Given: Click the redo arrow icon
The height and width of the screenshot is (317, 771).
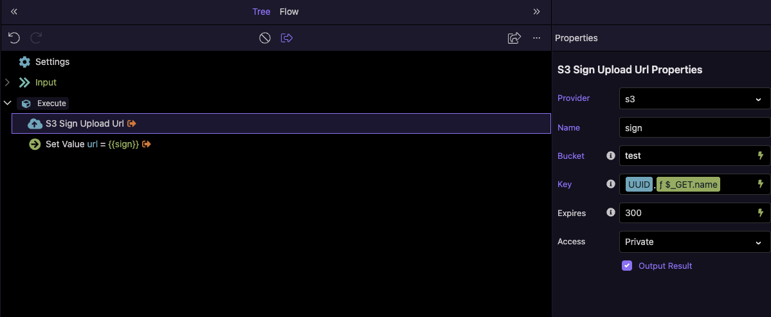Looking at the screenshot, I should pyautogui.click(x=36, y=38).
